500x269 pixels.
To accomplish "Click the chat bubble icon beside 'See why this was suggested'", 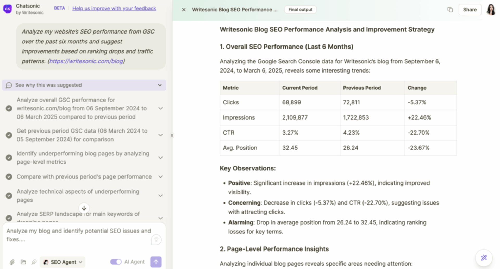I will tap(9, 85).
